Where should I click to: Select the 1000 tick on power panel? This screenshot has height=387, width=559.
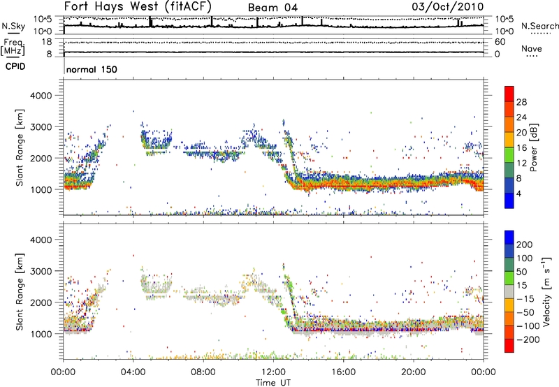(x=41, y=189)
